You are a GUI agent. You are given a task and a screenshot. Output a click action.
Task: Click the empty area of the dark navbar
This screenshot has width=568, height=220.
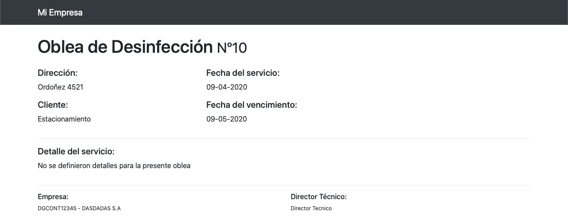tap(311, 12)
